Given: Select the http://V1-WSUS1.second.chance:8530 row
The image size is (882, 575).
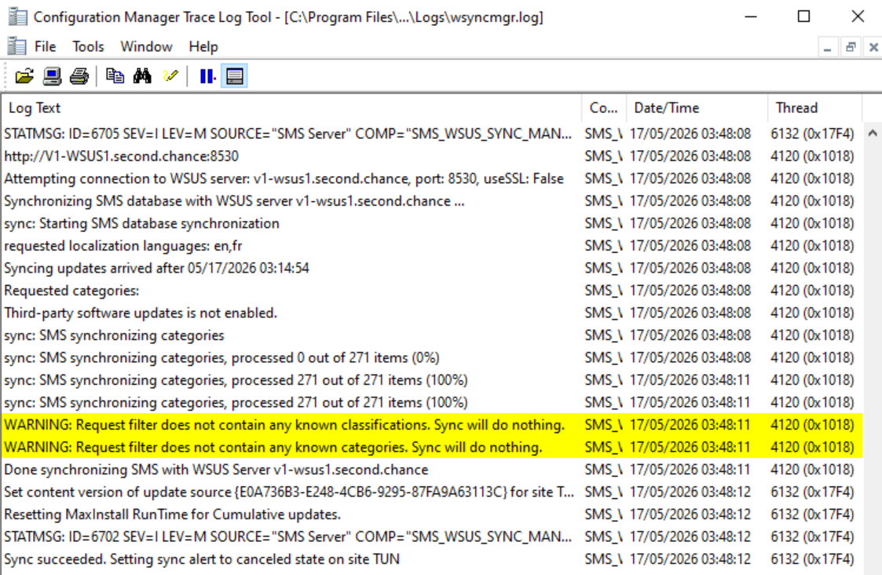Looking at the screenshot, I should [x=431, y=156].
